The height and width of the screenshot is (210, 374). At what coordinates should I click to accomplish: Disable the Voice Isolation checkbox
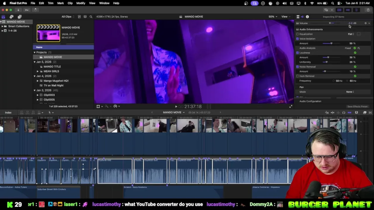point(297,39)
